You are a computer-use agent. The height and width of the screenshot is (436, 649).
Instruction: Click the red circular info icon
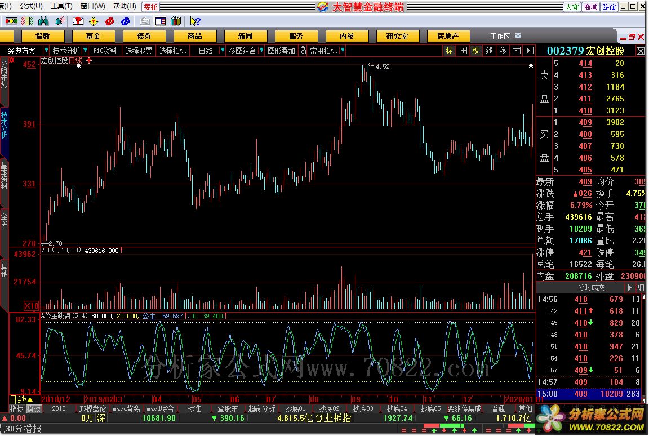(x=110, y=21)
